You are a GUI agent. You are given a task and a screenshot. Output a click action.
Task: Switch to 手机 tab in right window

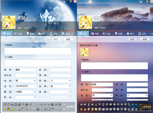point(142,34)
